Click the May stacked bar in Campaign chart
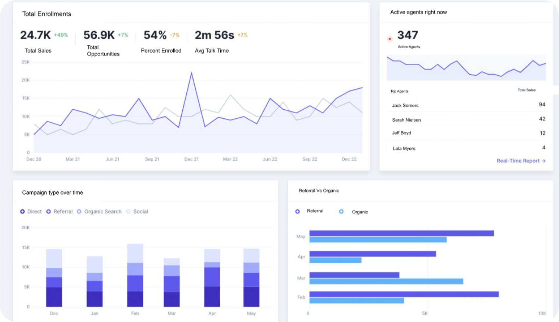 click(x=251, y=278)
